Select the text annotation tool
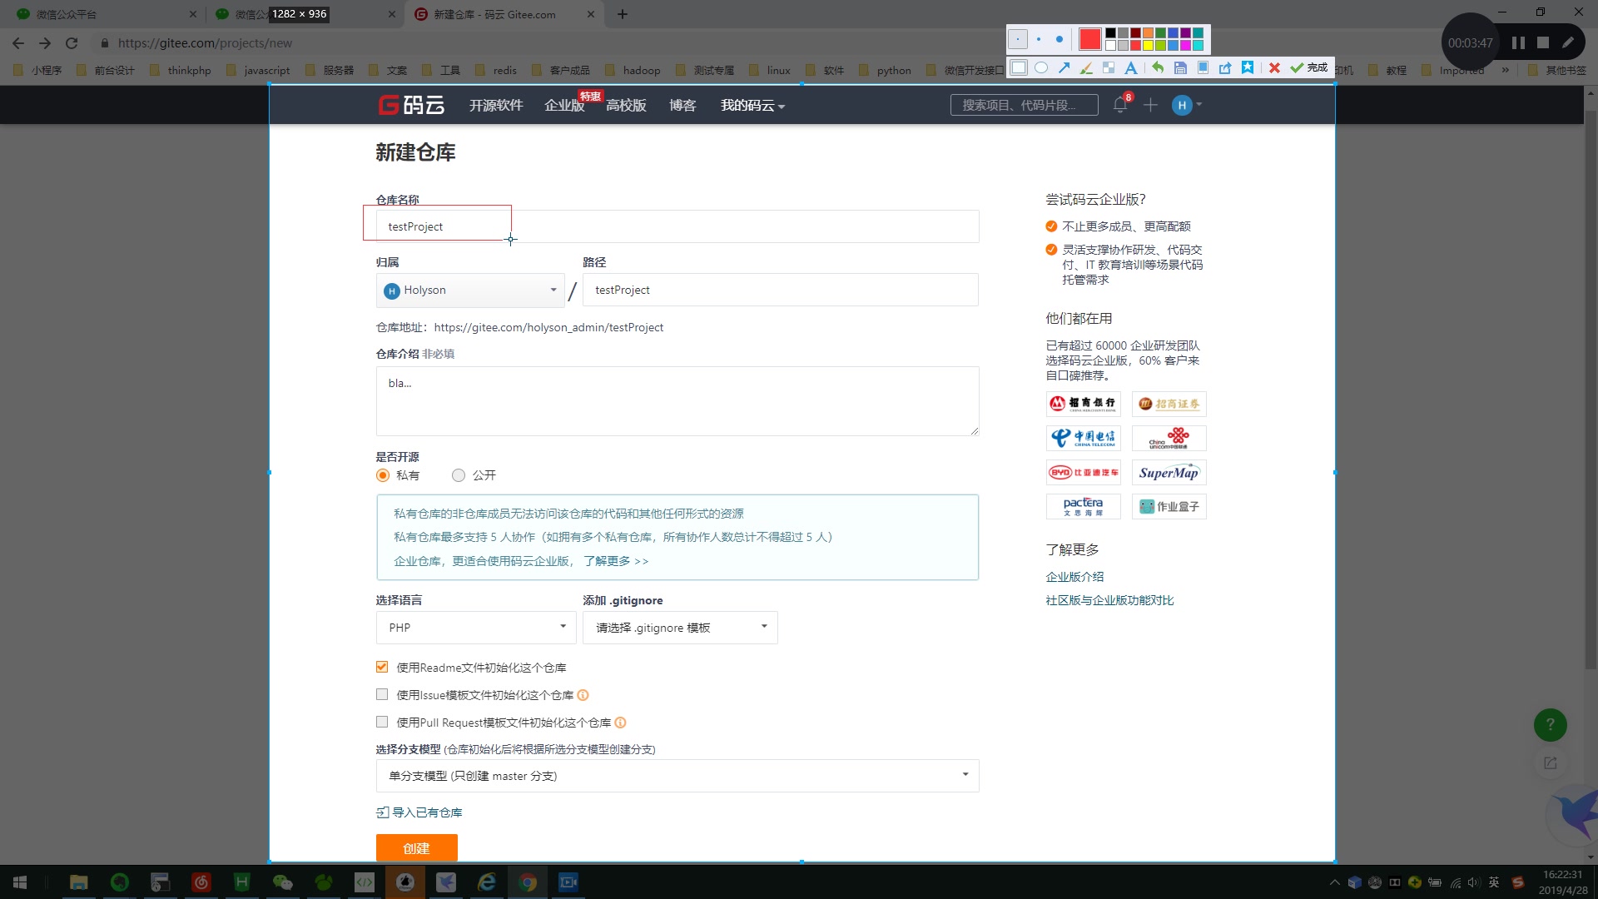The height and width of the screenshot is (899, 1598). pyautogui.click(x=1130, y=67)
